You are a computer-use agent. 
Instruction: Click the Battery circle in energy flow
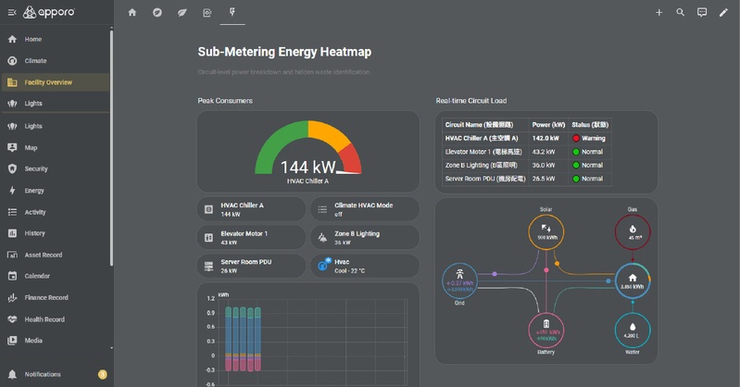pos(546,331)
